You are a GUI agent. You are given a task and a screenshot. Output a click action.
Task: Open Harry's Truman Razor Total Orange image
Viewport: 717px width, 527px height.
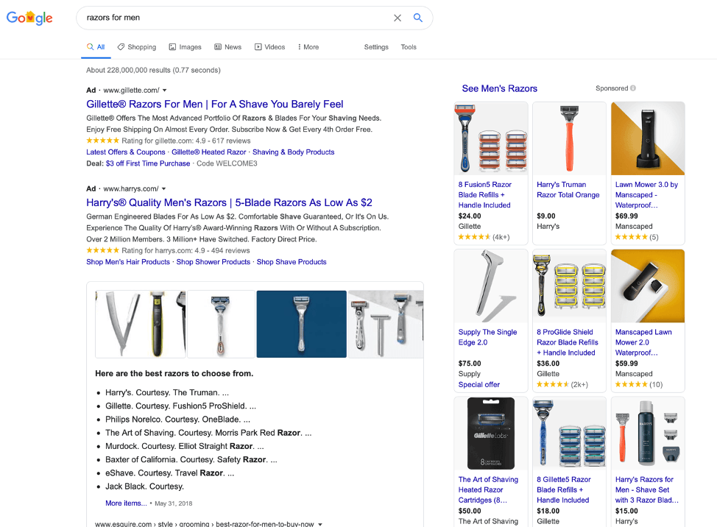coord(569,138)
